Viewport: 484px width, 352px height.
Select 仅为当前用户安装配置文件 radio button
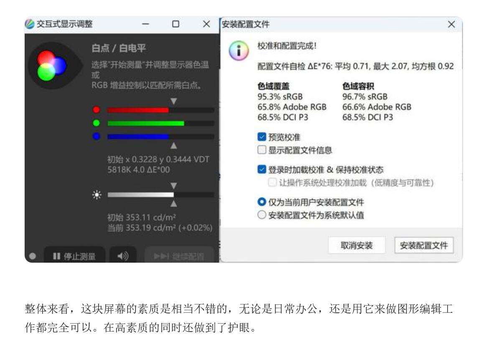tap(262, 202)
